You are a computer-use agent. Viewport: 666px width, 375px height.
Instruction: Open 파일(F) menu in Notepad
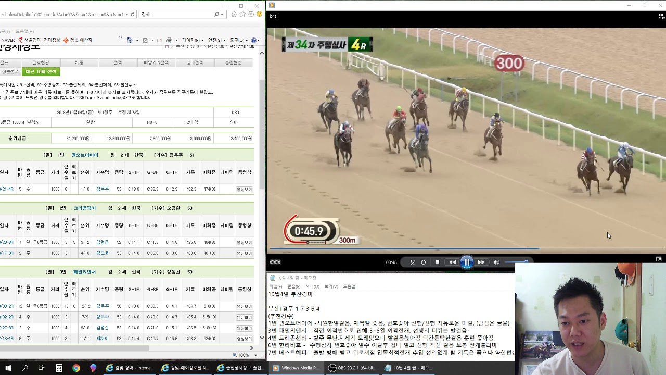(x=275, y=286)
